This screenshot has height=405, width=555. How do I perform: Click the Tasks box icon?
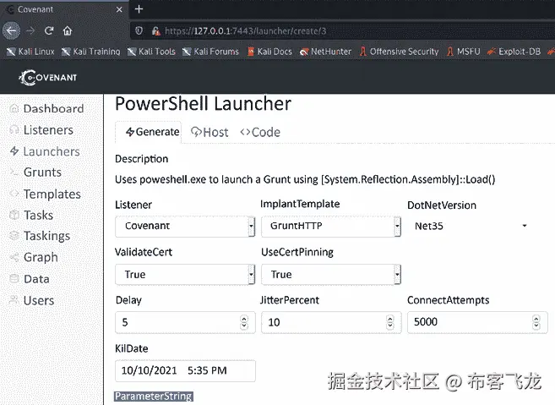coord(14,215)
